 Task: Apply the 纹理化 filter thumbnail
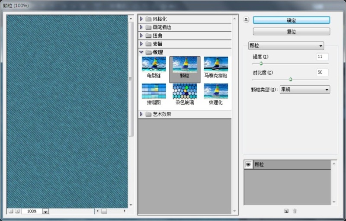pyautogui.click(x=216, y=91)
